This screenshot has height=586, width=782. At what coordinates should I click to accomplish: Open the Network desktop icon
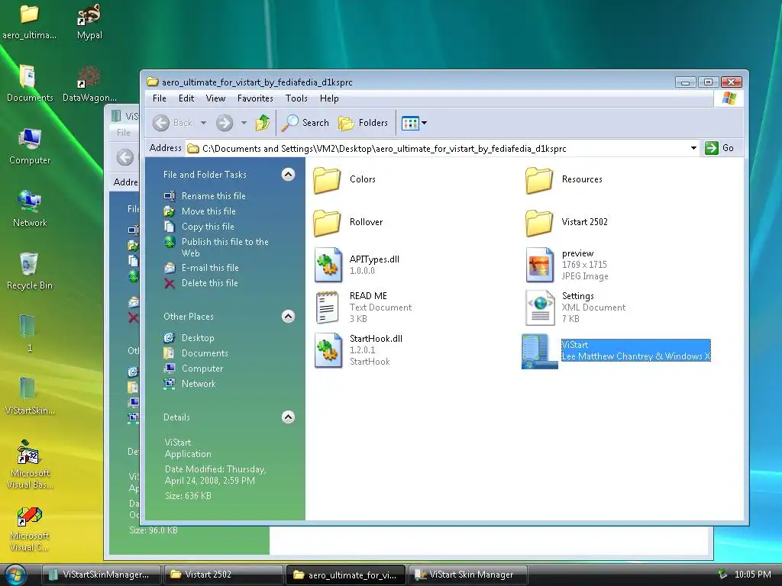point(30,208)
